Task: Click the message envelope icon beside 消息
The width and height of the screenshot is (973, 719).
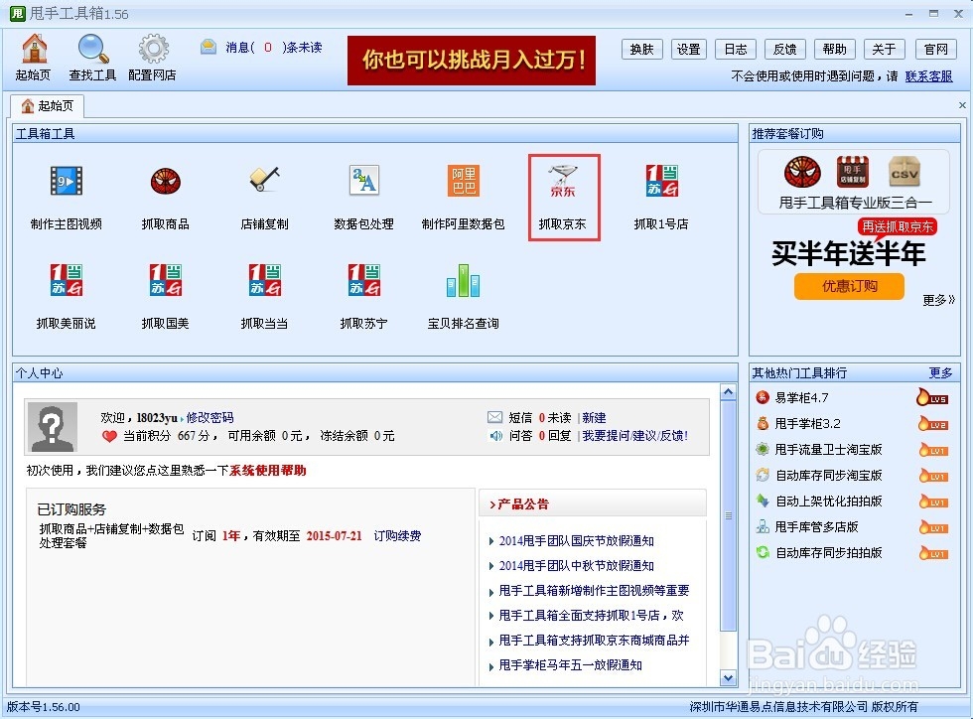Action: click(208, 47)
